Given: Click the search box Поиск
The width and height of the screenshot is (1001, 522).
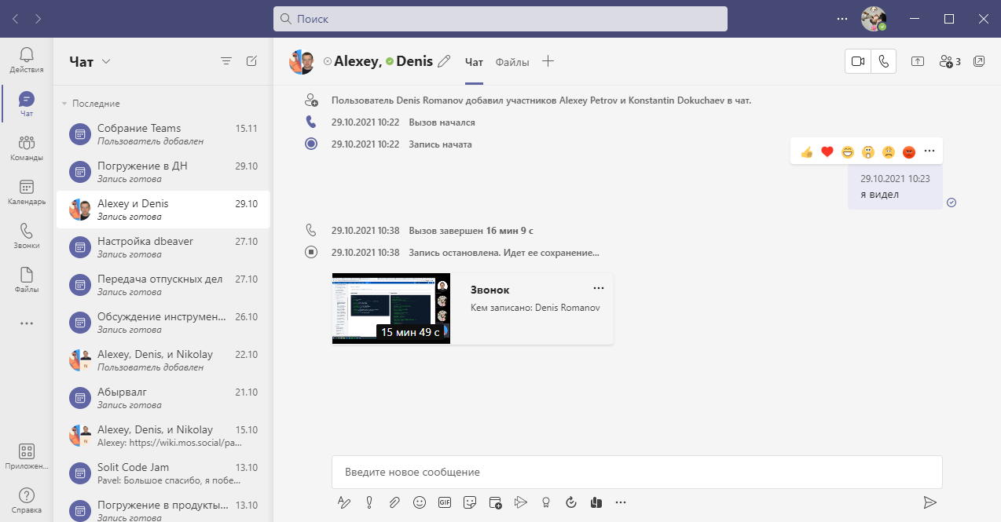Looking at the screenshot, I should [500, 19].
